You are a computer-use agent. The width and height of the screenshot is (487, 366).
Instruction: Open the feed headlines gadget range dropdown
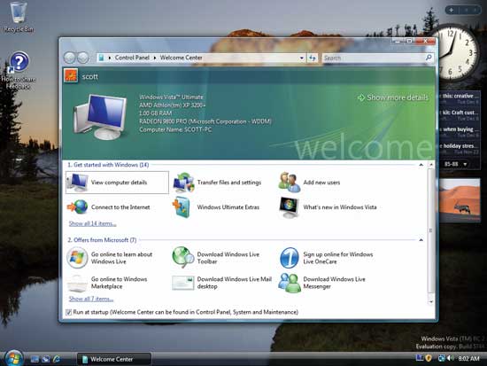[465, 164]
